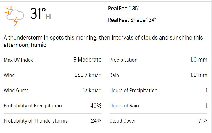Click the ESE 7 km/h wind value
The image size is (212, 133).
pyautogui.click(x=88, y=75)
